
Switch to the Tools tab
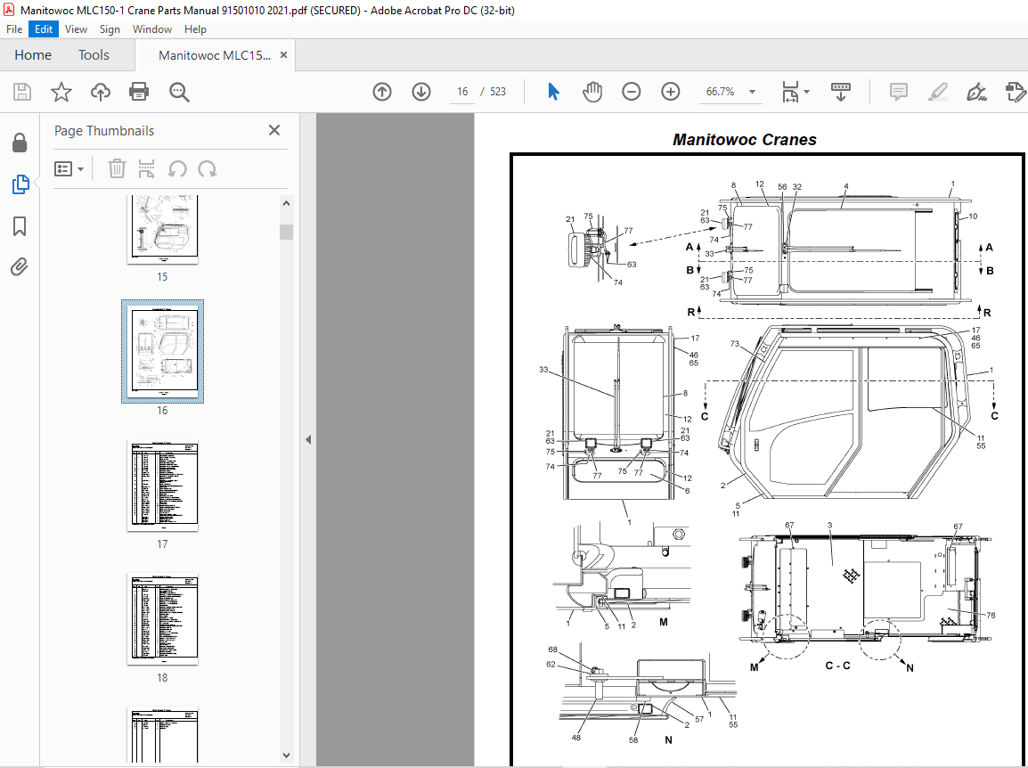tap(94, 55)
